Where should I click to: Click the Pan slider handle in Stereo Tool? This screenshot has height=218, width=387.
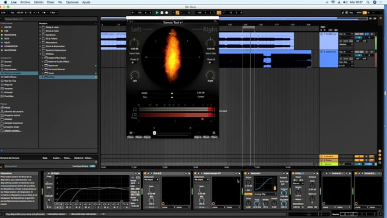[x=172, y=97]
